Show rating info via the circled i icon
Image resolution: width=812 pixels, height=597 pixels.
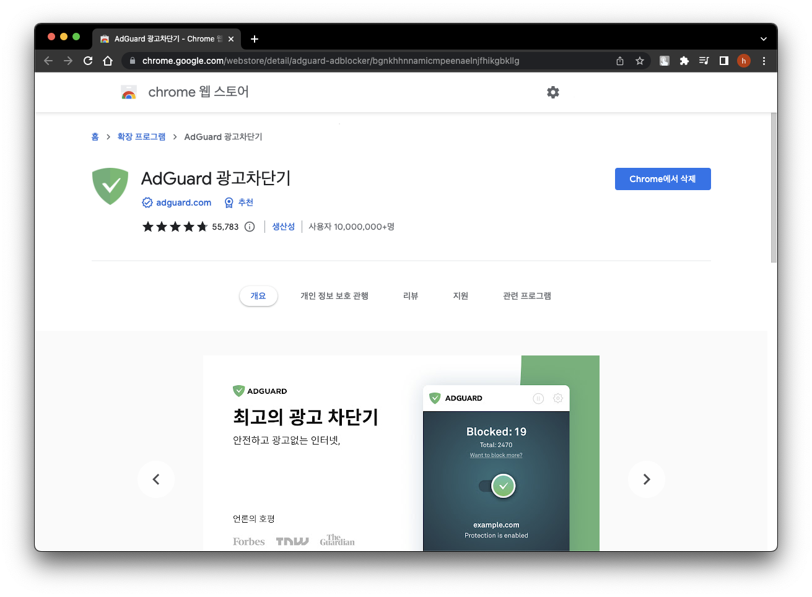tap(250, 227)
